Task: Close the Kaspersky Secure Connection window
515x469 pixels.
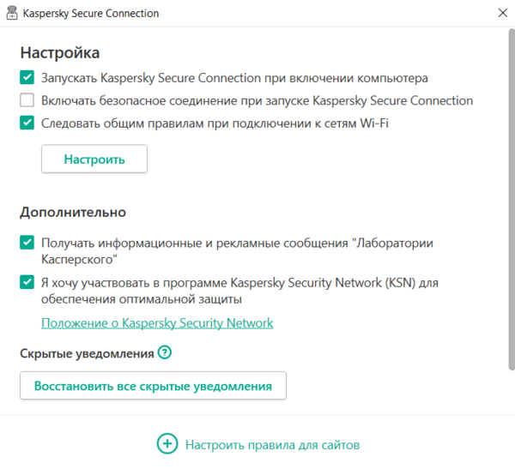Action: pos(501,14)
